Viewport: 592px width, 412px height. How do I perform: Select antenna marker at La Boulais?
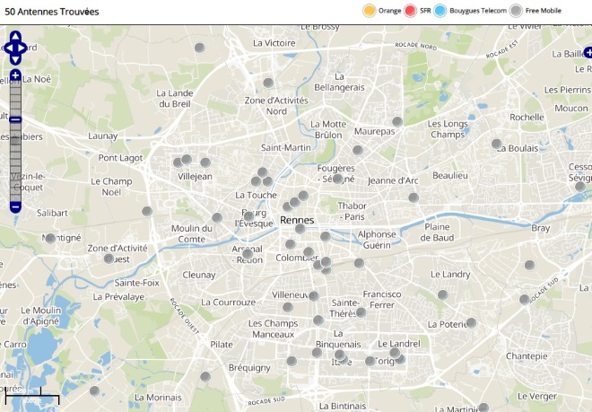tap(497, 144)
